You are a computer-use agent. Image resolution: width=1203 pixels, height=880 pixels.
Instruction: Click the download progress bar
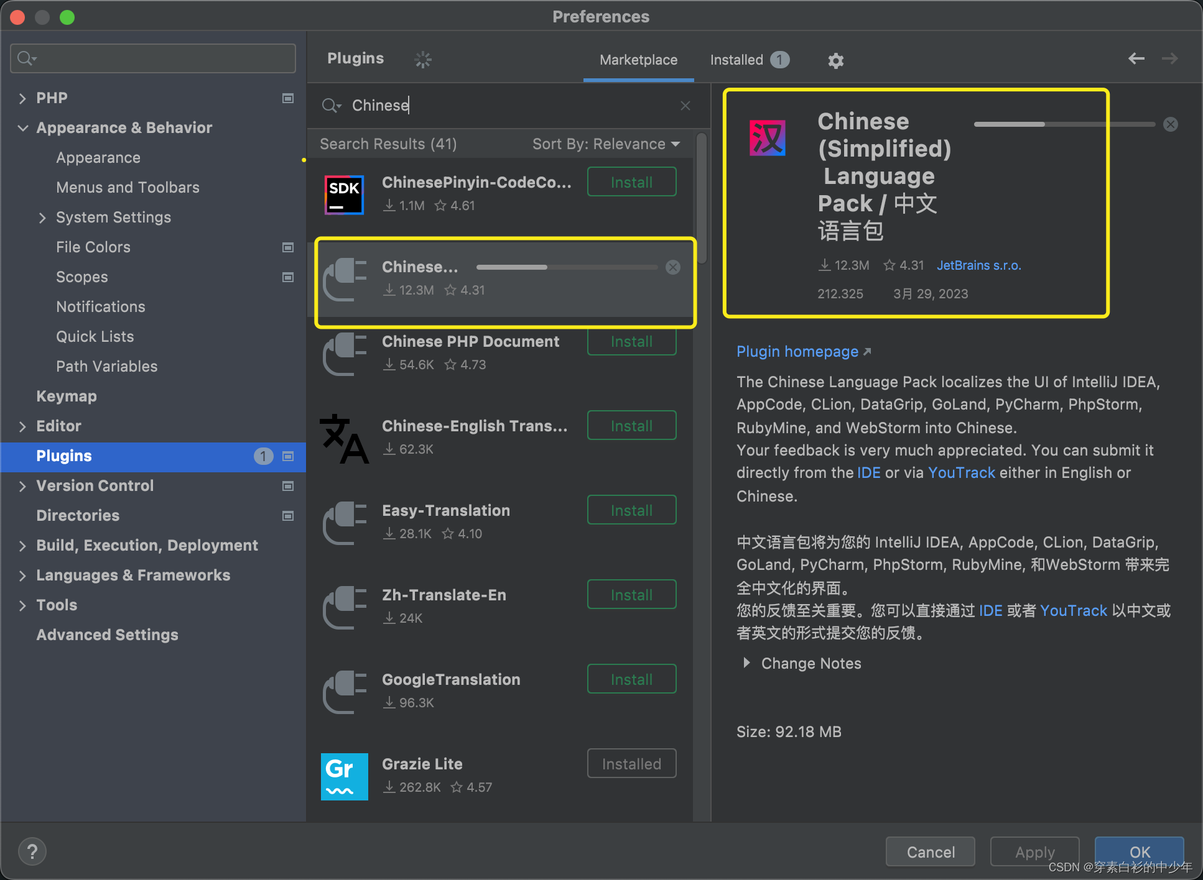click(x=1064, y=124)
